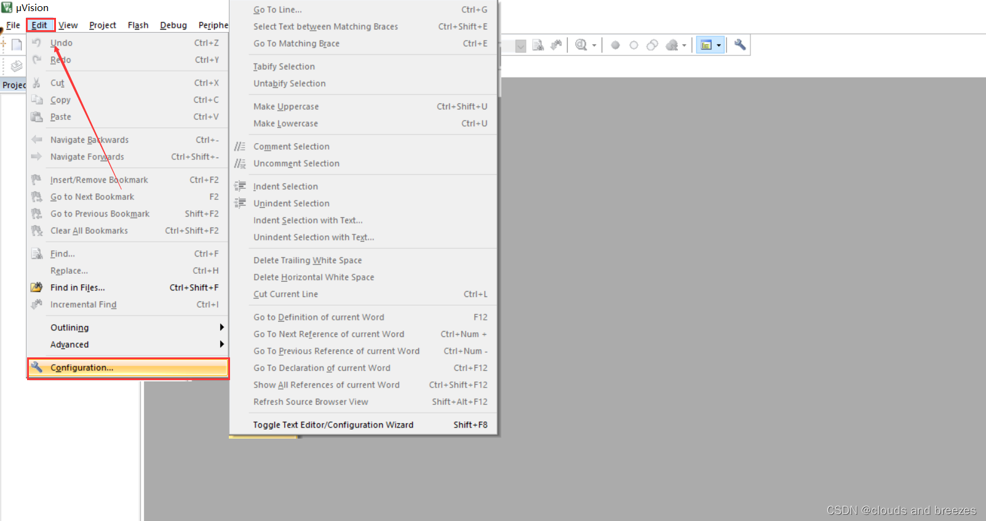
Task: Click the Unindent Selection menu icon
Action: (x=240, y=204)
